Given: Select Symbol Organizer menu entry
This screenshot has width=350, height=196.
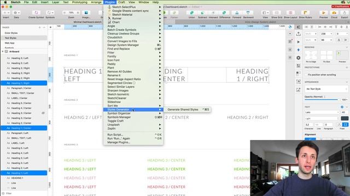Looking at the screenshot, I should (133, 113).
